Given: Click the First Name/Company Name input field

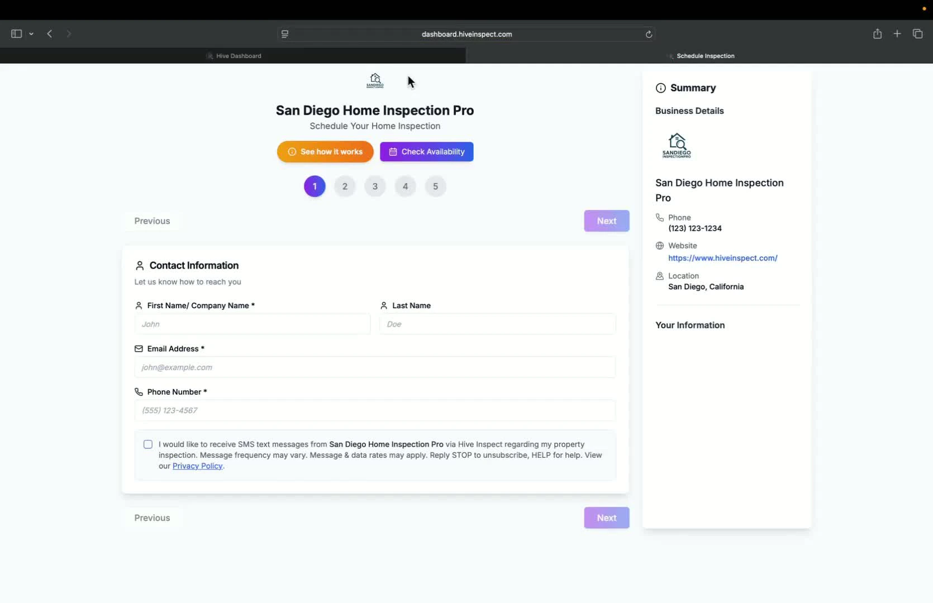Looking at the screenshot, I should click(253, 324).
